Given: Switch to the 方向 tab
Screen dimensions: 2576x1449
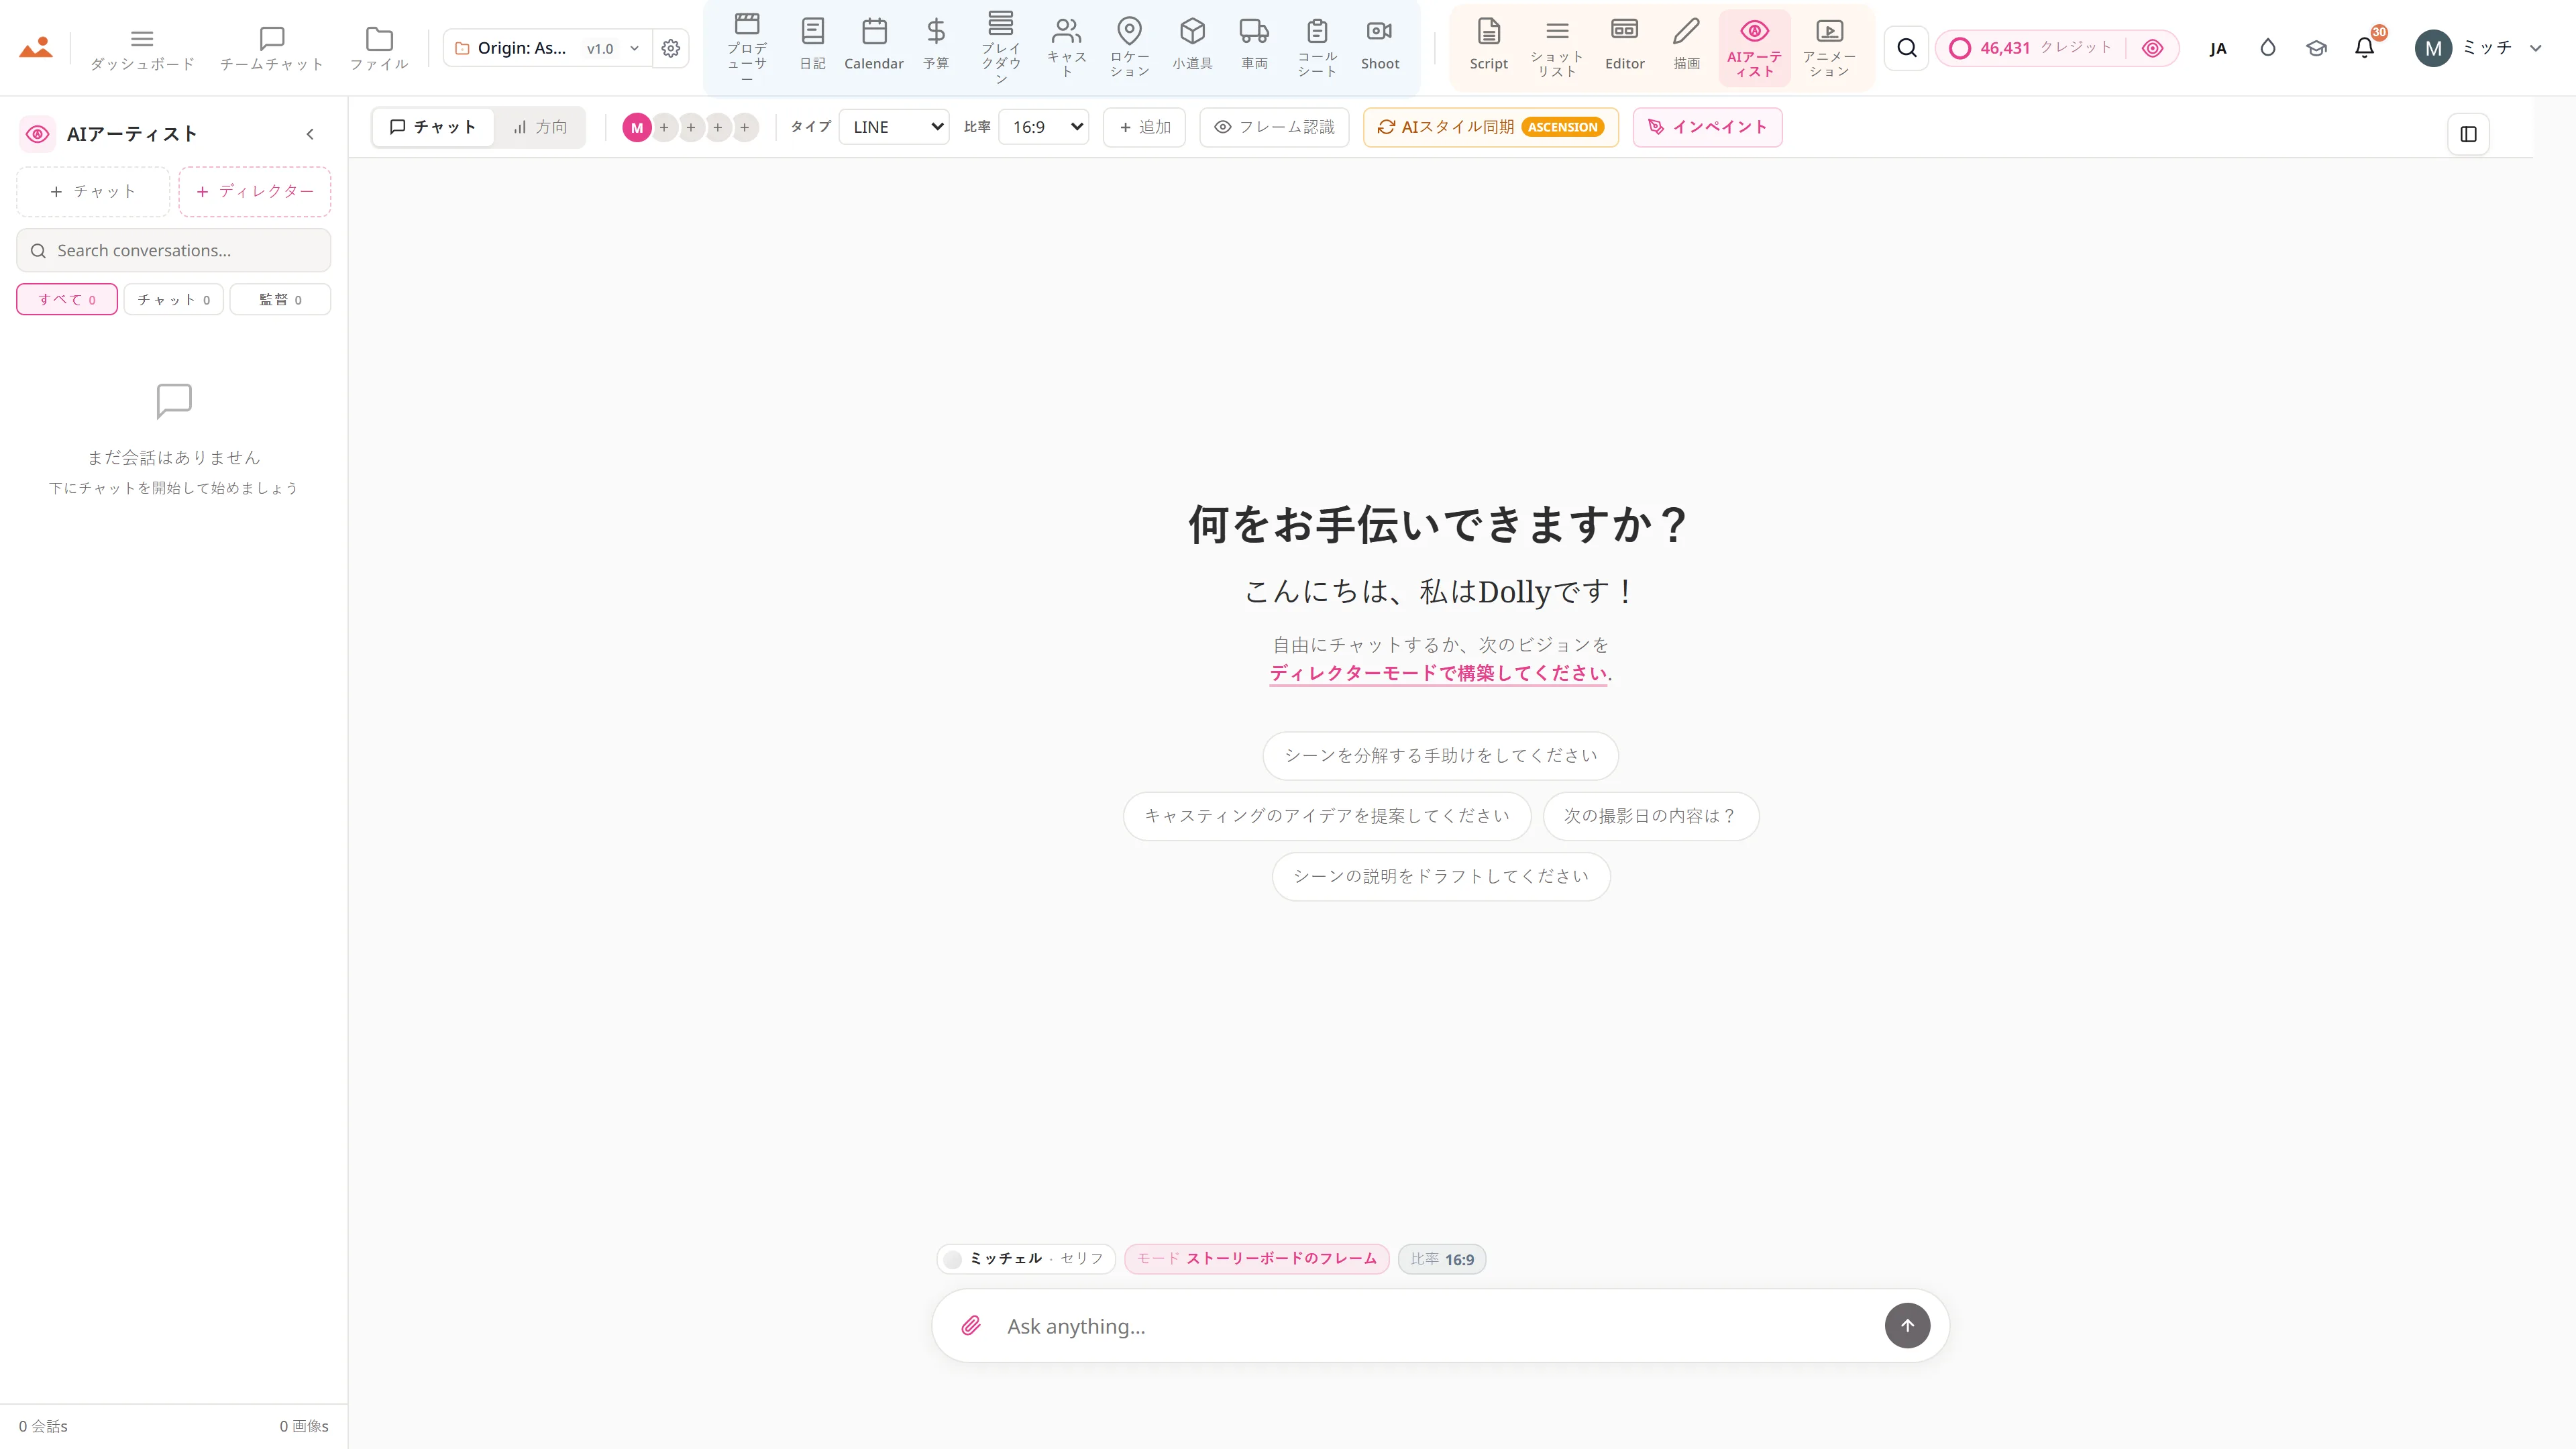Looking at the screenshot, I should point(540,127).
